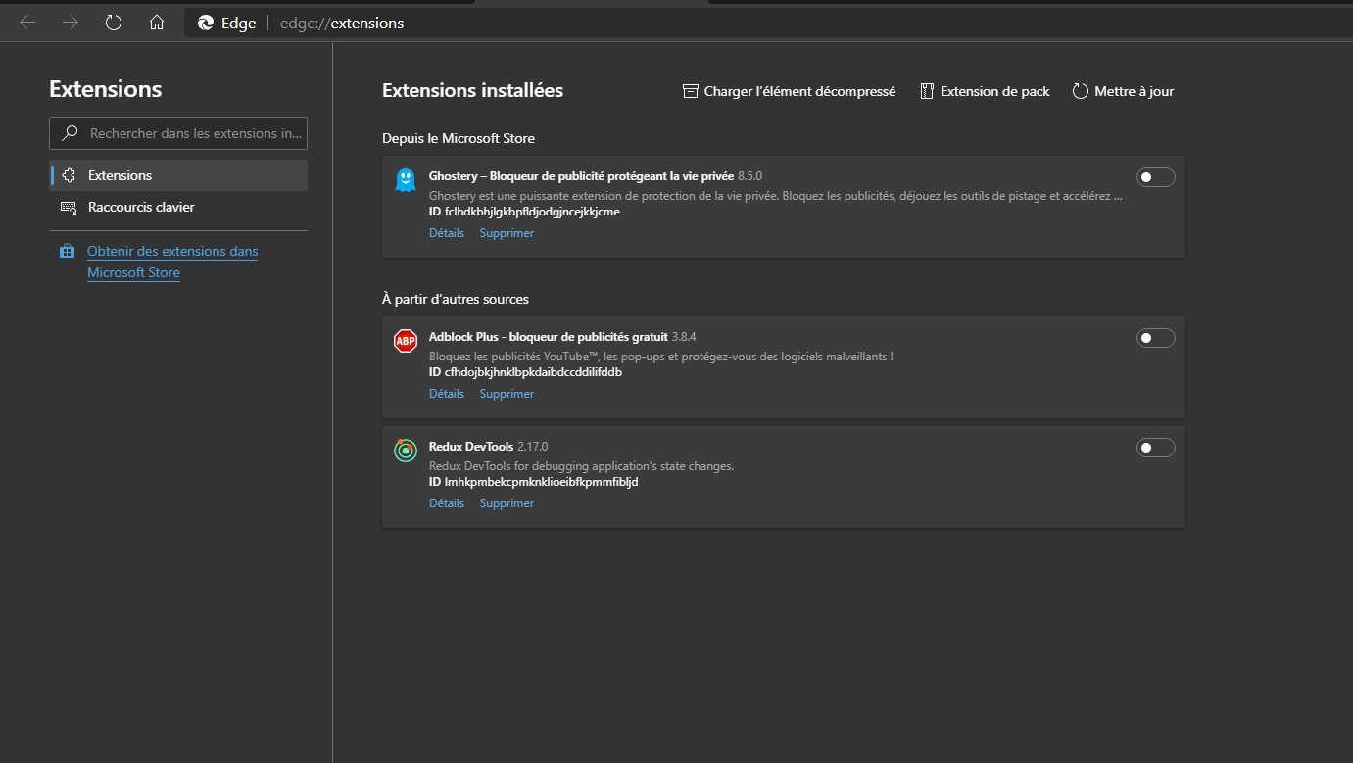The width and height of the screenshot is (1353, 763).
Task: Go to home with the house icon
Action: [157, 23]
